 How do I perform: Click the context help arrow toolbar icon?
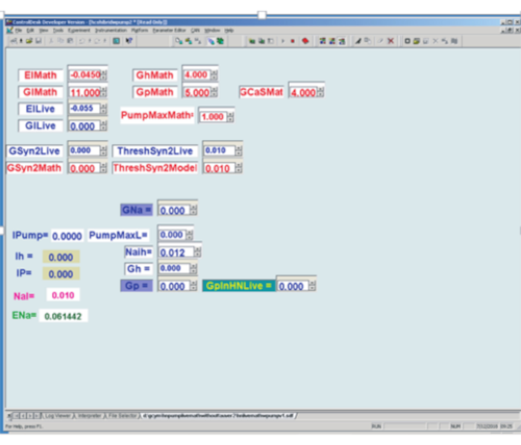coord(129,41)
